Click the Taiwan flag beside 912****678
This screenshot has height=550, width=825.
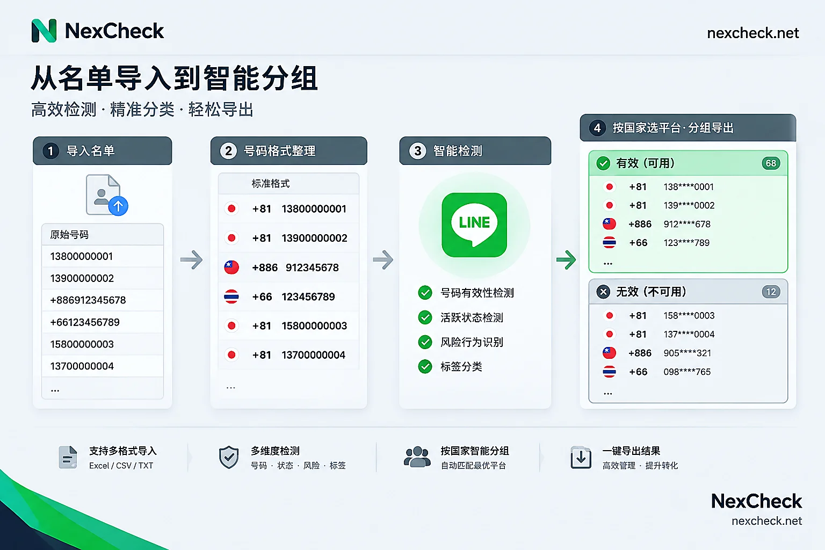pyautogui.click(x=609, y=224)
